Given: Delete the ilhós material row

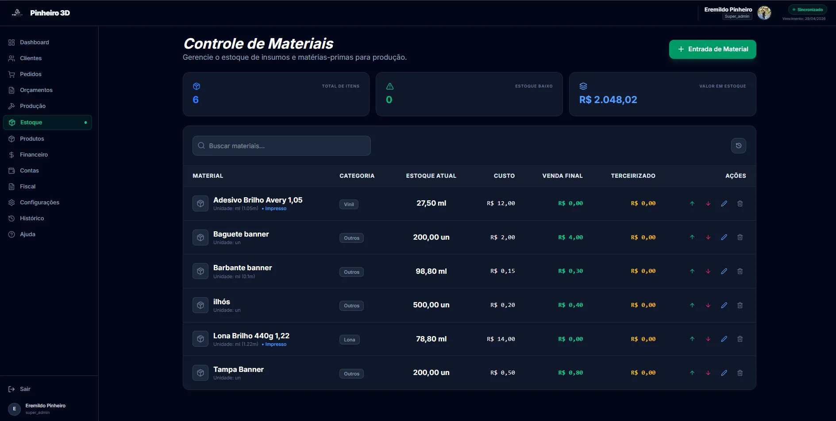Looking at the screenshot, I should coord(740,305).
